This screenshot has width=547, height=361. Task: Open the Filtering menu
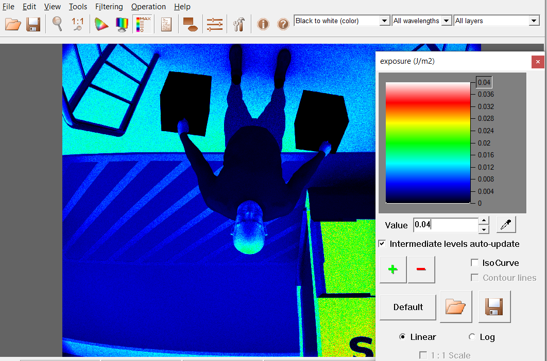coord(109,7)
